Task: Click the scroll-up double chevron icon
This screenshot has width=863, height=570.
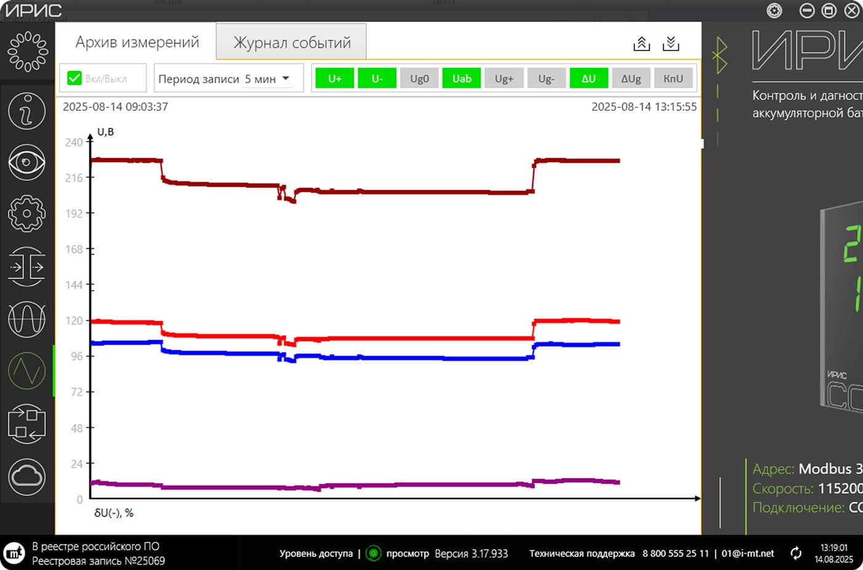Action: click(x=642, y=44)
